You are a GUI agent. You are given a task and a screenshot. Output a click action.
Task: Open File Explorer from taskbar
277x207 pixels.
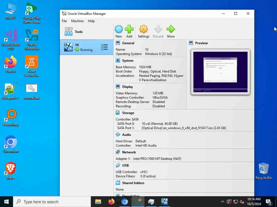pyautogui.click(x=98, y=202)
